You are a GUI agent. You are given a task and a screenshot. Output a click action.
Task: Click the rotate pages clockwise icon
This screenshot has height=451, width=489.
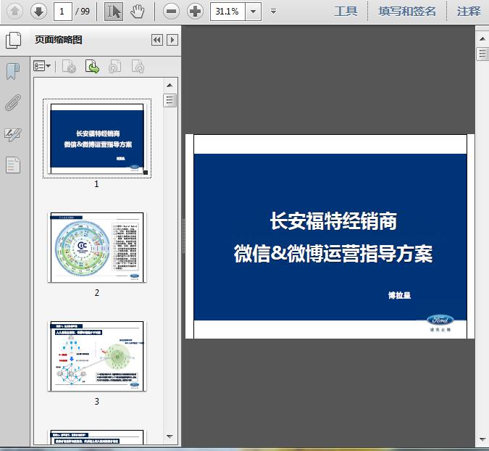tap(138, 66)
